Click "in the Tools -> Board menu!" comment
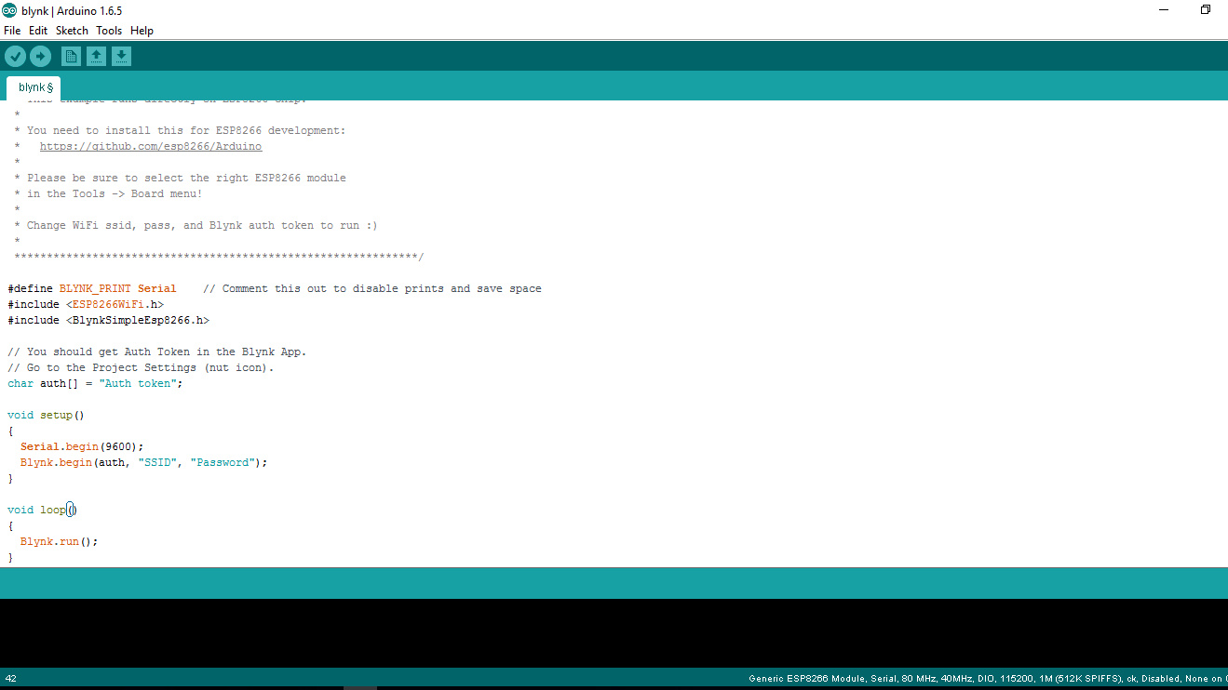 (x=108, y=193)
